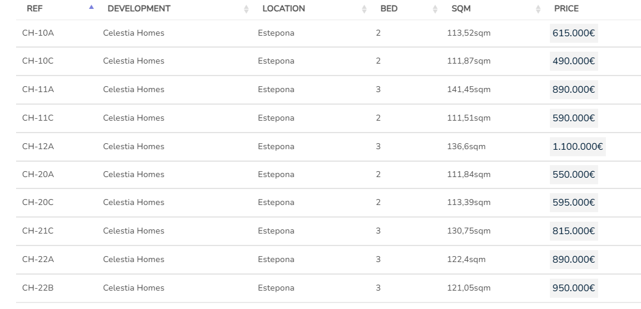
Task: Click the 950.000€ price badge
Action: (x=573, y=289)
